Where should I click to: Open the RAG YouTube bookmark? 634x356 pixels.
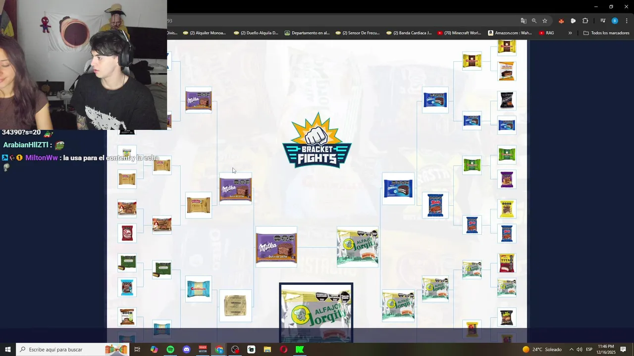(x=546, y=33)
